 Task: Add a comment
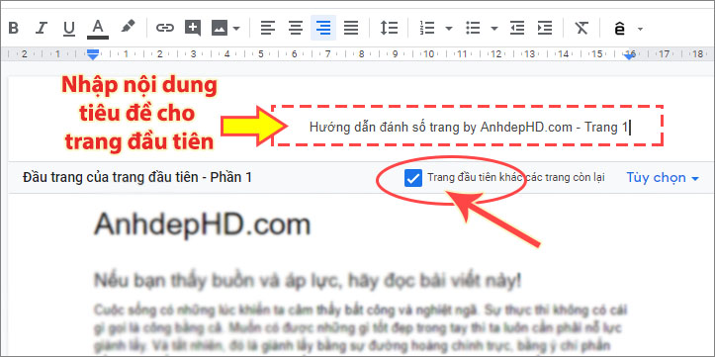(x=193, y=29)
